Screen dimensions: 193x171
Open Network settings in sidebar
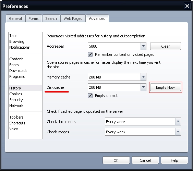click(x=16, y=106)
